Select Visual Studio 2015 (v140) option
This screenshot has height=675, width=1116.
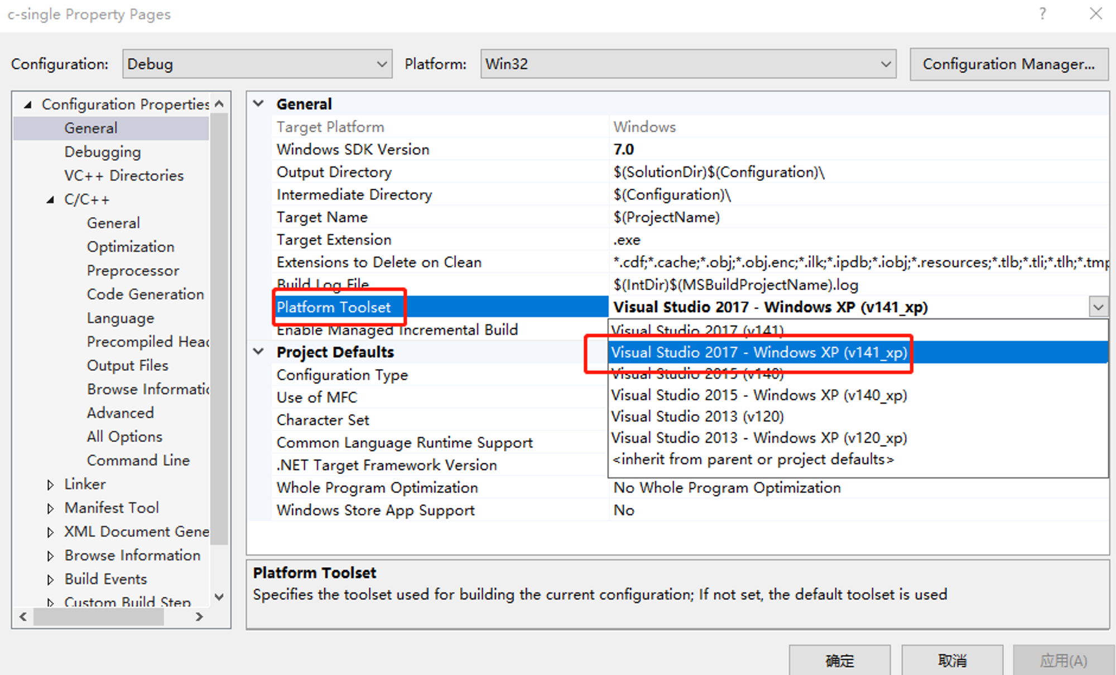[x=858, y=374]
